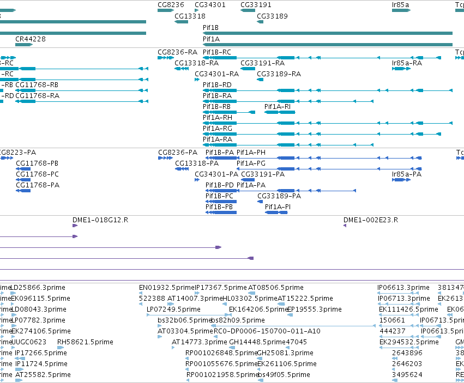The width and height of the screenshot is (464, 383).
Task: Click the RP001026848.5prime EST label
Action: [222, 353]
